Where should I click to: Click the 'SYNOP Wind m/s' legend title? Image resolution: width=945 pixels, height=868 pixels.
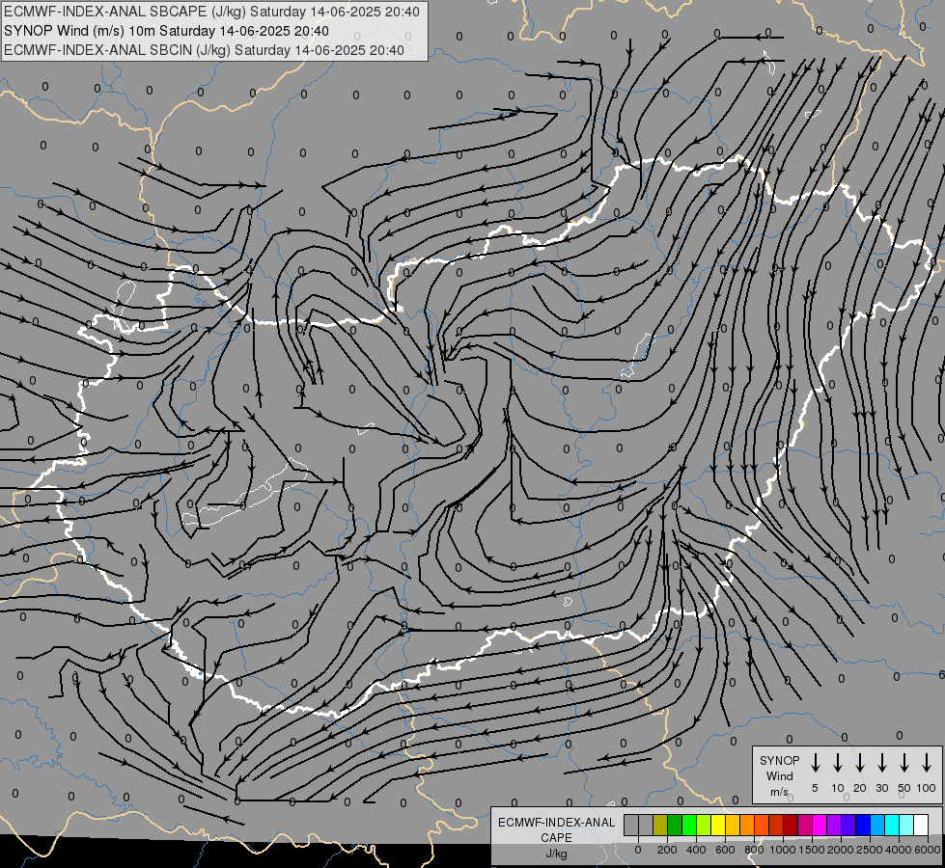779,775
